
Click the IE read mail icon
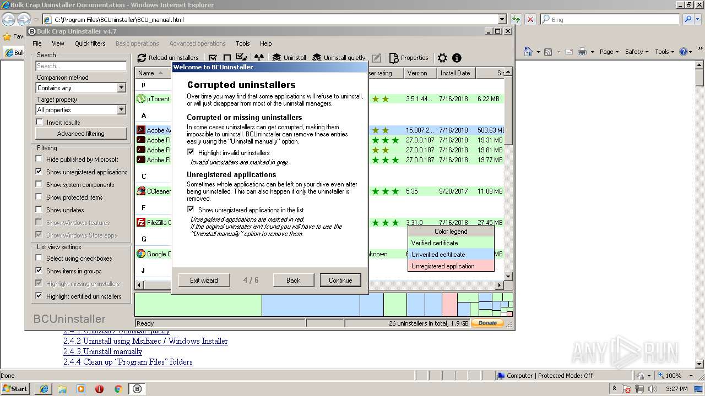[568, 52]
